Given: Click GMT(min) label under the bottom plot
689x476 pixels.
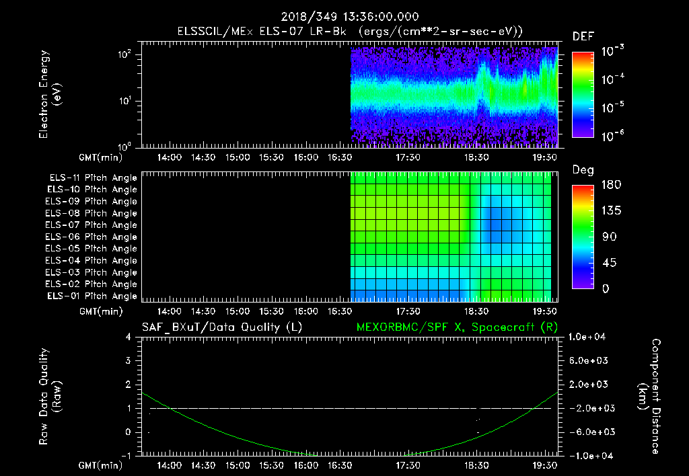Looking at the screenshot, I should point(101,465).
